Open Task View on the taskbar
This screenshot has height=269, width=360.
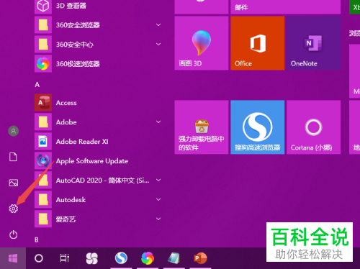[x=64, y=258]
